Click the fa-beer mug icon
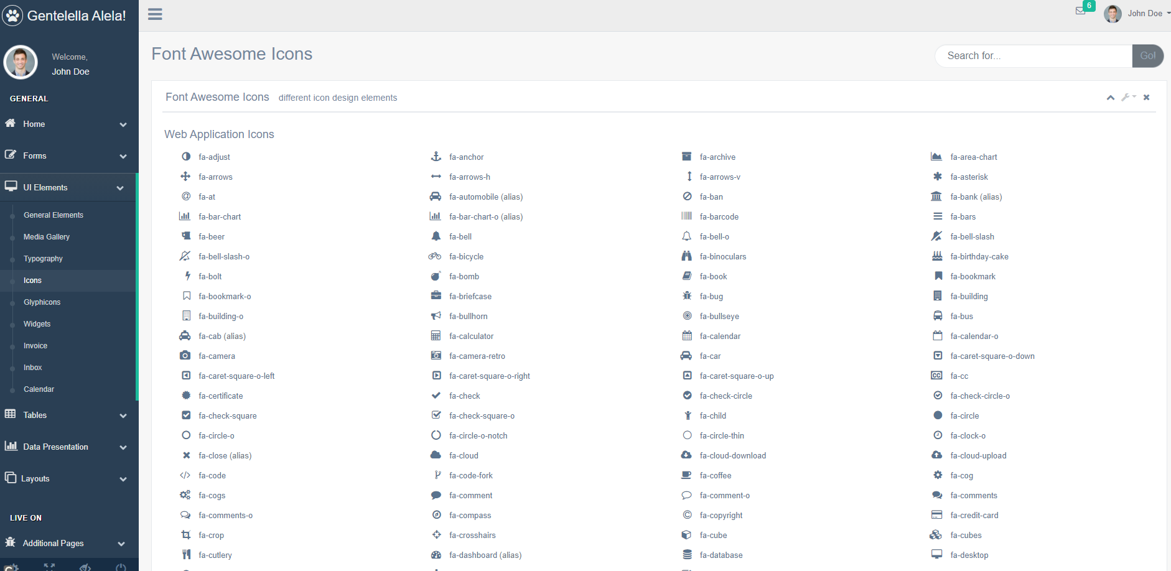Viewport: 1171px width, 571px height. coord(186,236)
